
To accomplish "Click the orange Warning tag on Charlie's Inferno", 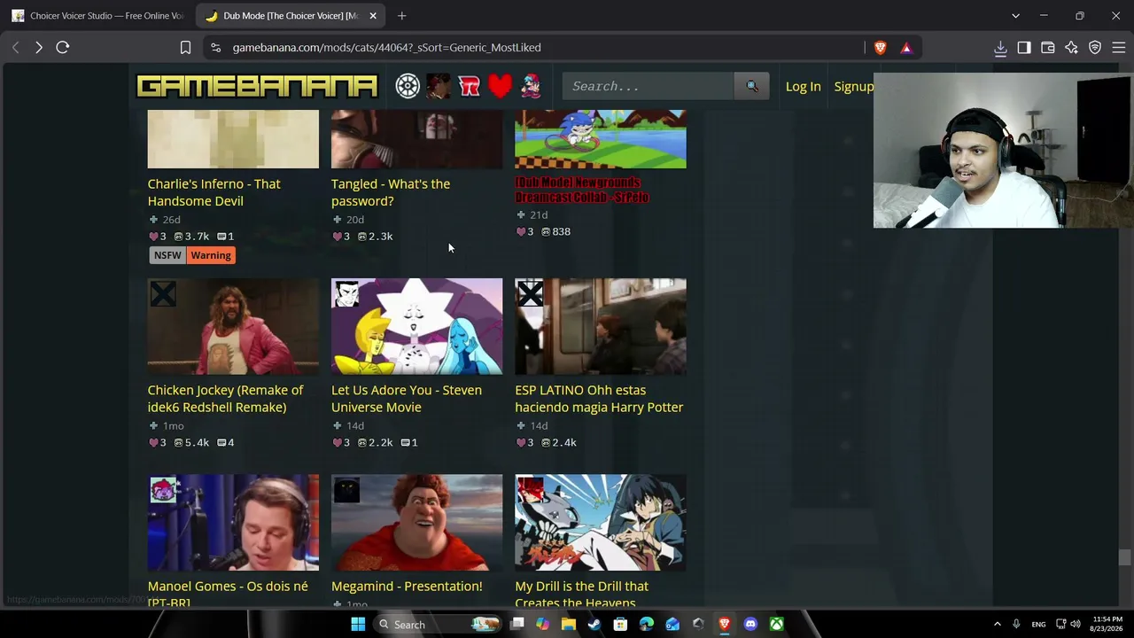I will pyautogui.click(x=211, y=255).
